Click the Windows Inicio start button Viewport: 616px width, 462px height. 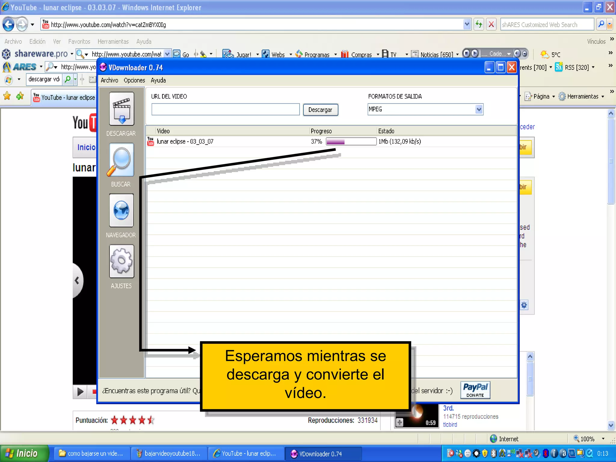click(x=24, y=453)
